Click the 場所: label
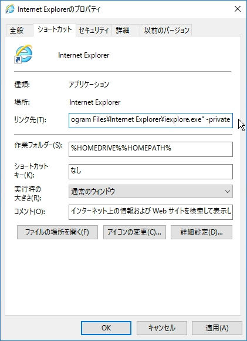 (22, 102)
